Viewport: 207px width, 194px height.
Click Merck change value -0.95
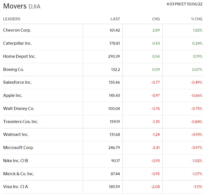(x=156, y=174)
